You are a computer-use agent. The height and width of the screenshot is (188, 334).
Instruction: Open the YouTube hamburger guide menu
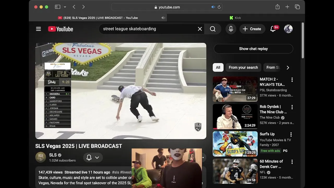38,29
